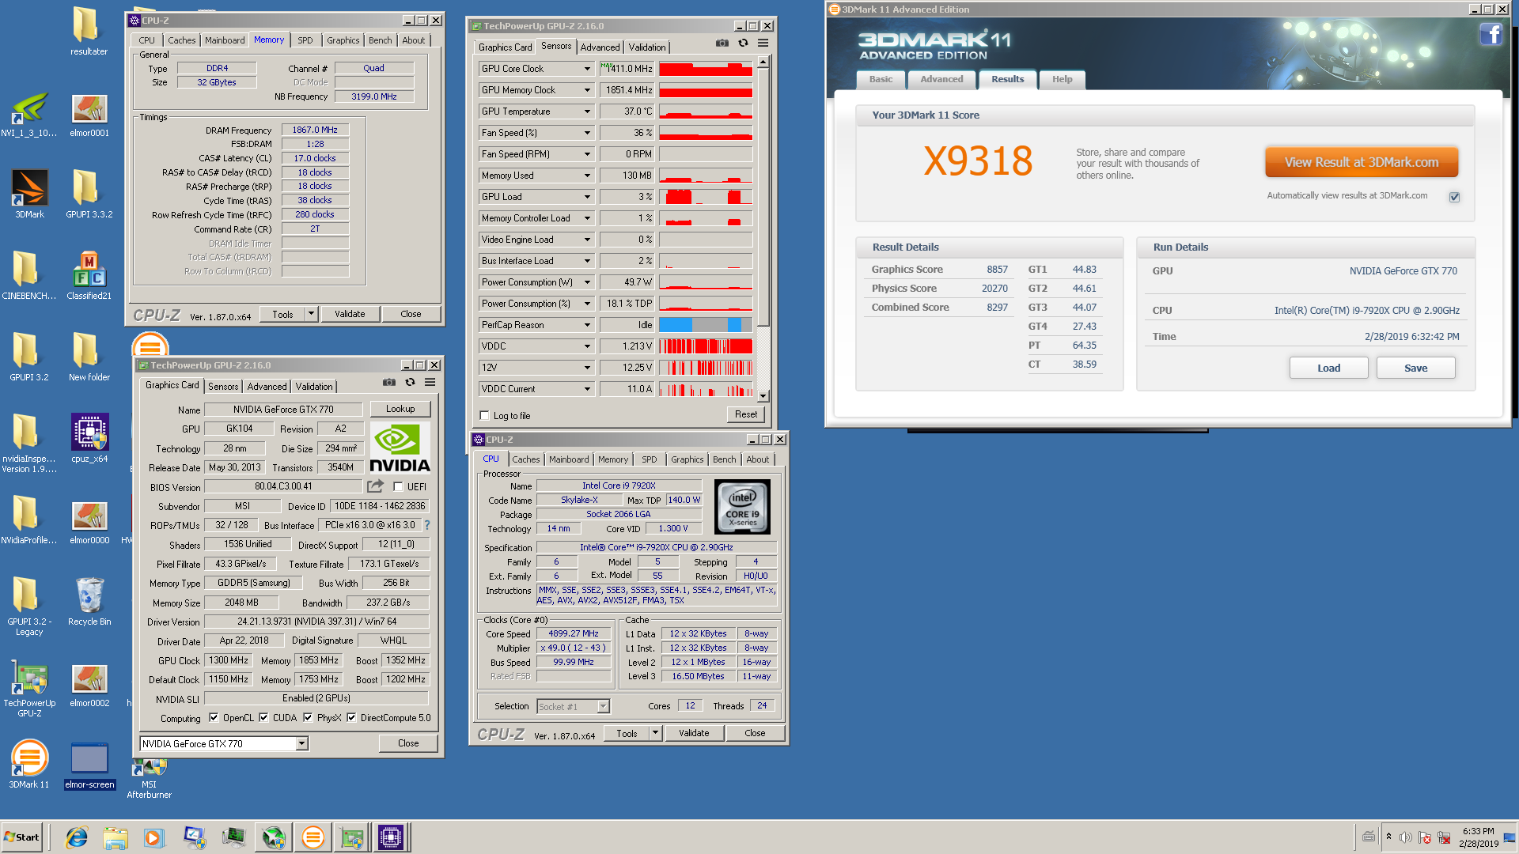Click the GPU-Z Sensors screenshot camera icon

point(722,43)
